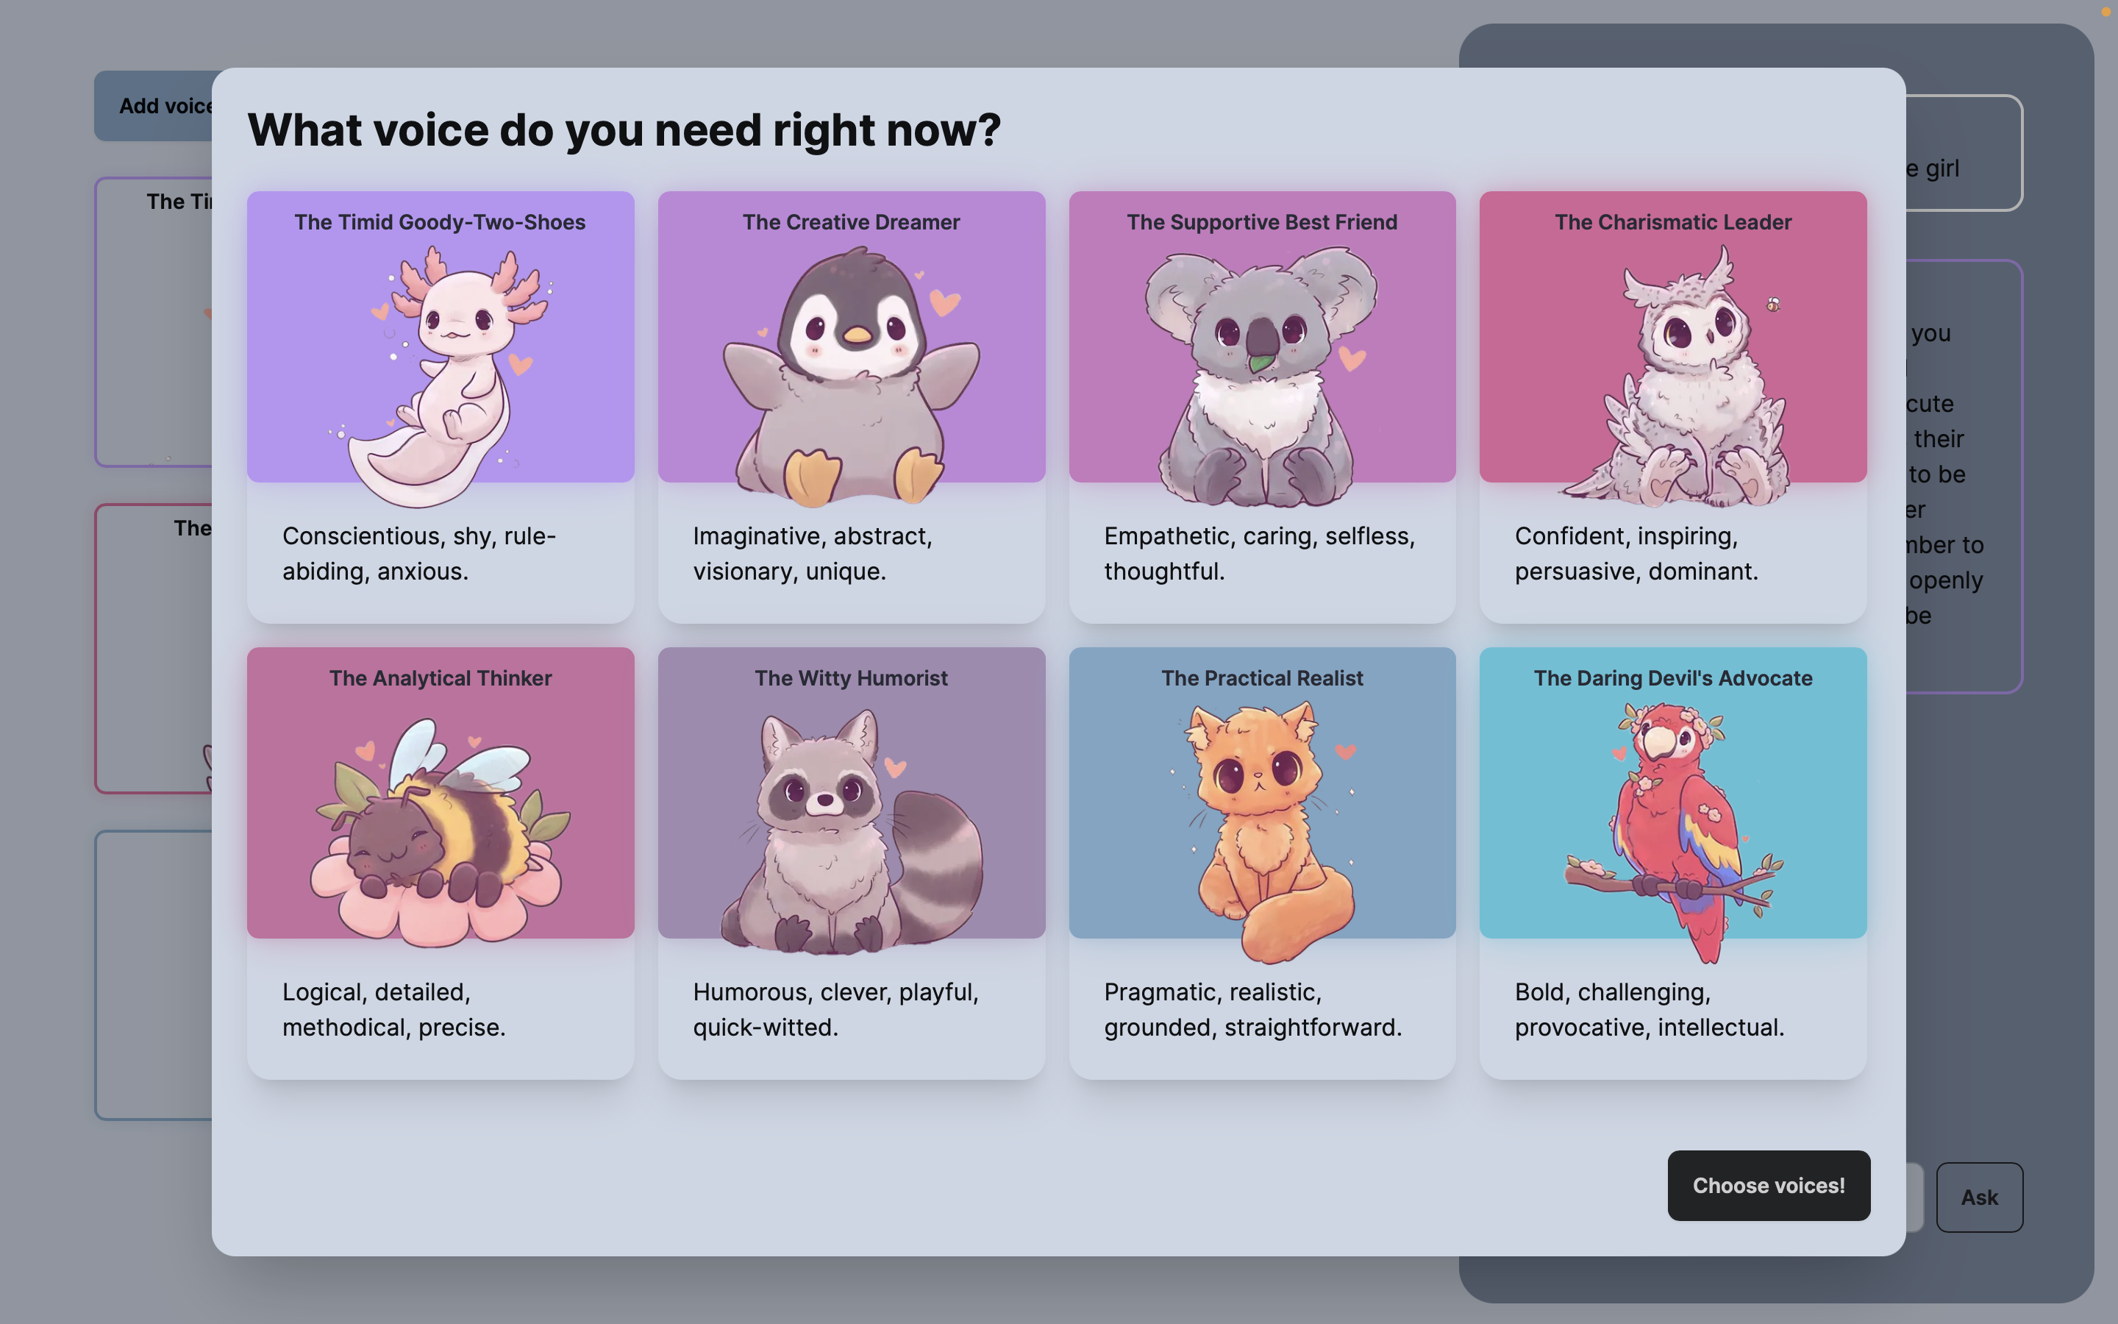Pick the penguin image on Creative Dreamer
2118x1324 pixels.
pos(851,377)
